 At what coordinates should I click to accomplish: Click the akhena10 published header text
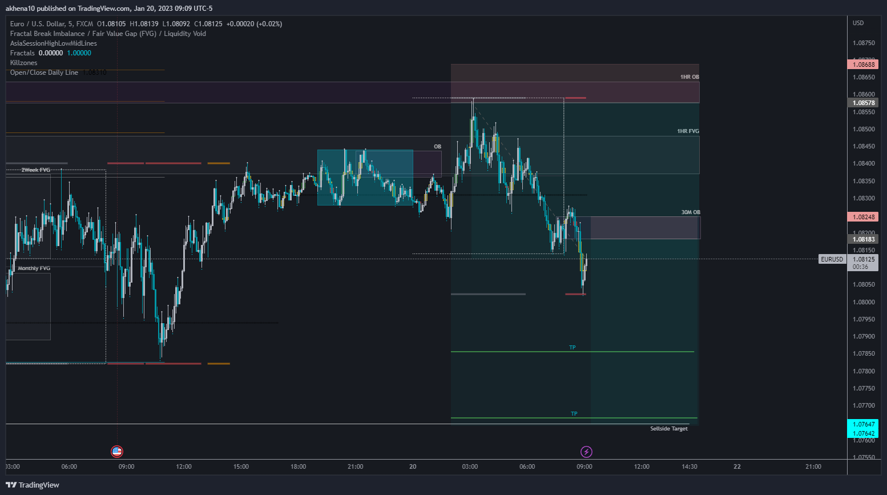(109, 9)
